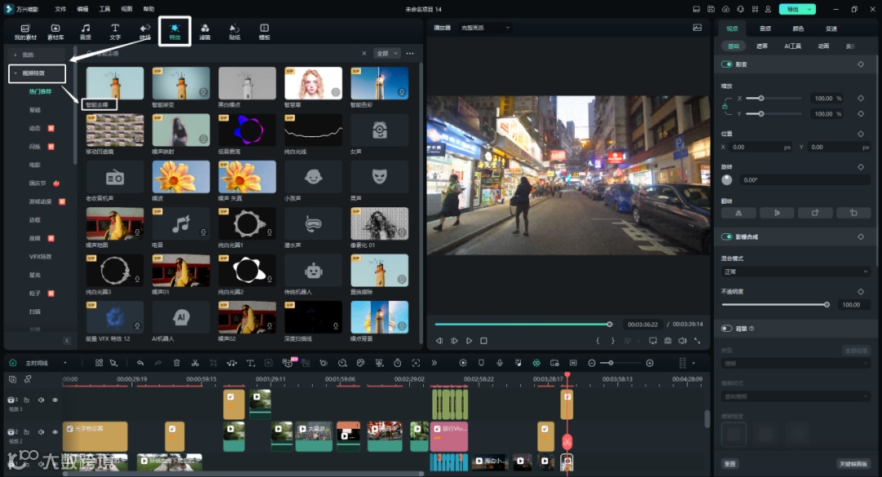This screenshot has width=882, height=477.
Task: Click the split scissors icon in timeline toolbar
Action: coord(194,363)
